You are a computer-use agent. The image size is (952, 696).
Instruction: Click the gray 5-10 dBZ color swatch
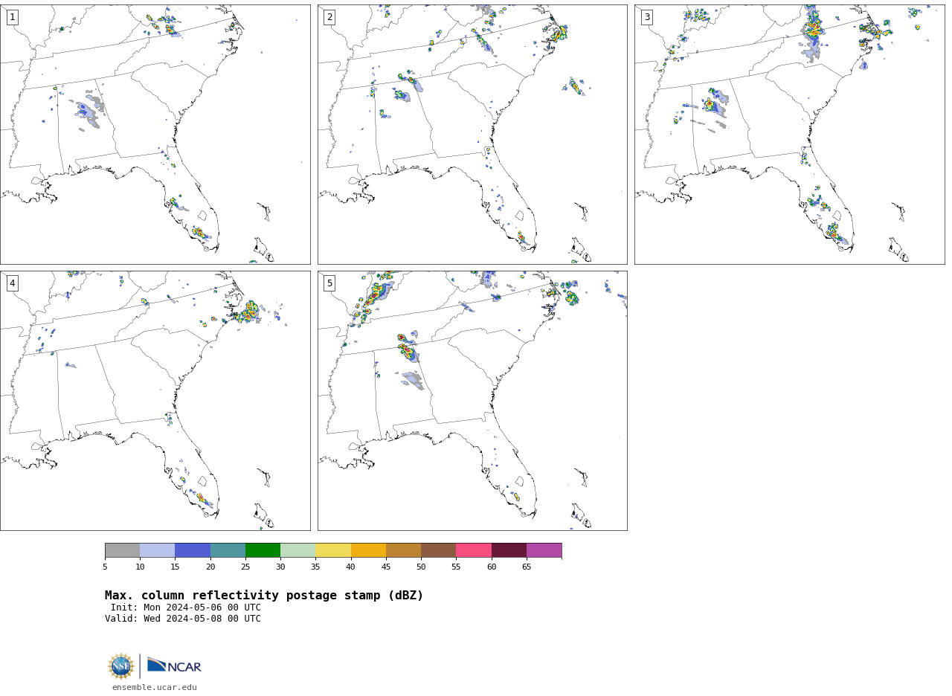tap(122, 550)
